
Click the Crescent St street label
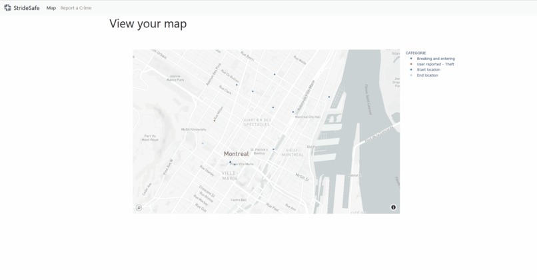click(207, 191)
